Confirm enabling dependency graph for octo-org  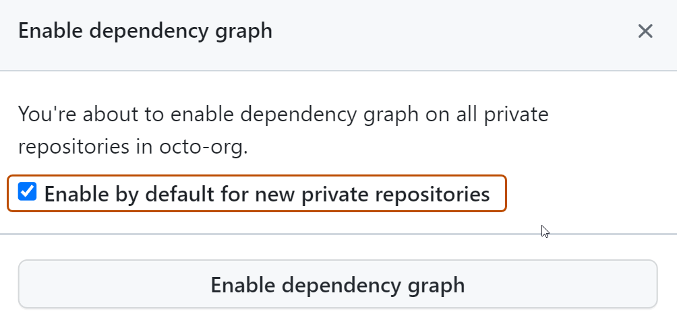[337, 284]
